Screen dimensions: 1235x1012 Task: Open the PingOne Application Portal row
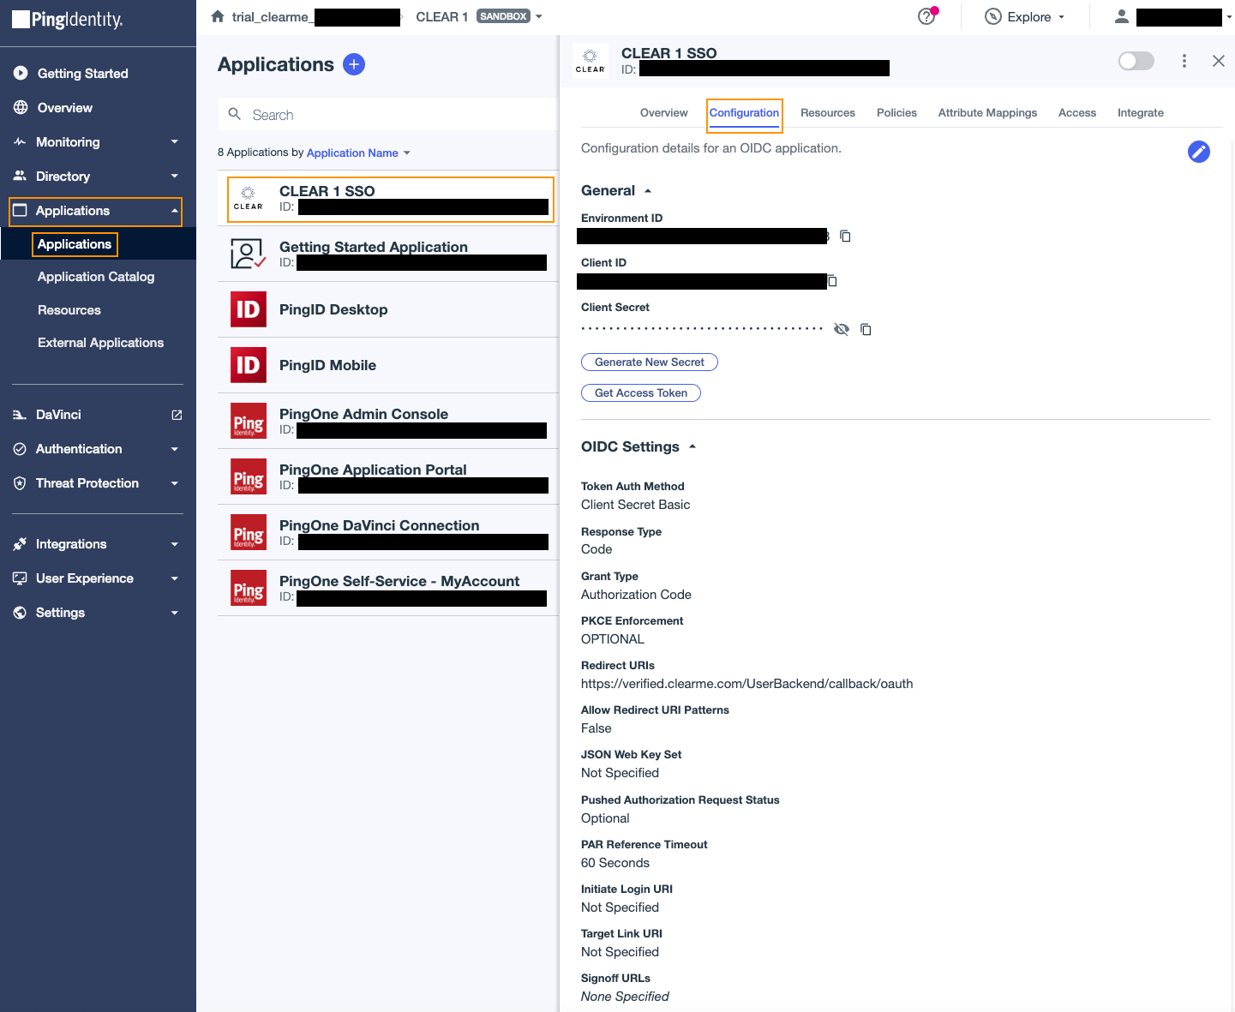(x=388, y=476)
